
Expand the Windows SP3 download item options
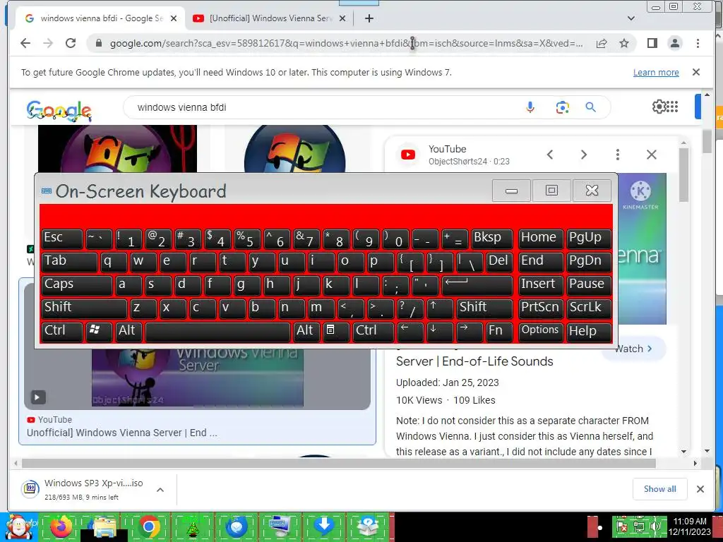coord(160,490)
